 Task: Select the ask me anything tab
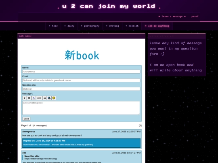click(x=157, y=26)
